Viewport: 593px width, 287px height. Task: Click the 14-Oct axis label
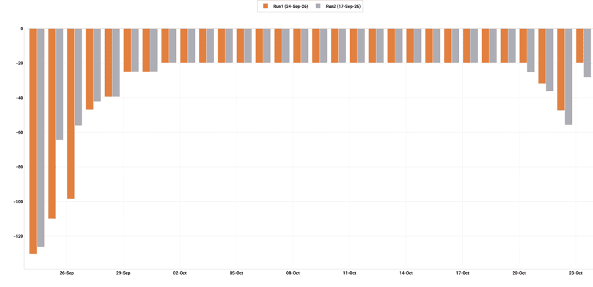pos(406,273)
